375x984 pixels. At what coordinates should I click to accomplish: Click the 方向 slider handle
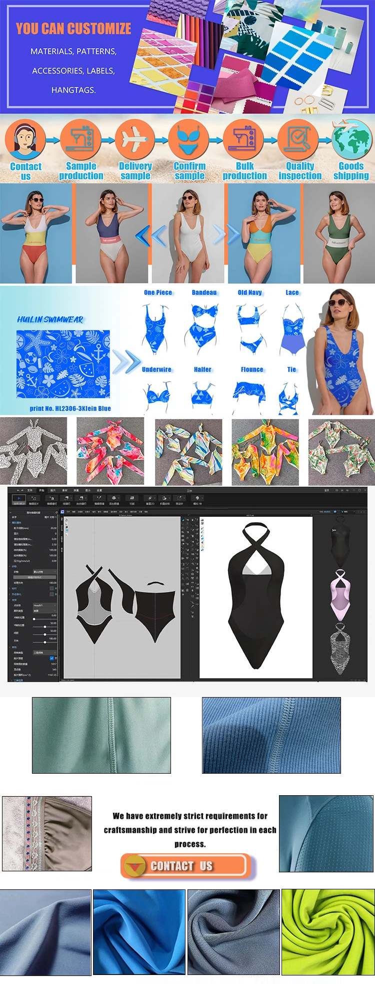[x=45, y=642]
